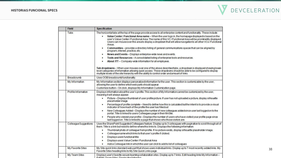Image resolution: width=281 pixels, height=158 pixels.
Task: Click the 'Add a Colleague link' bullet
Action: [x=147, y=144]
